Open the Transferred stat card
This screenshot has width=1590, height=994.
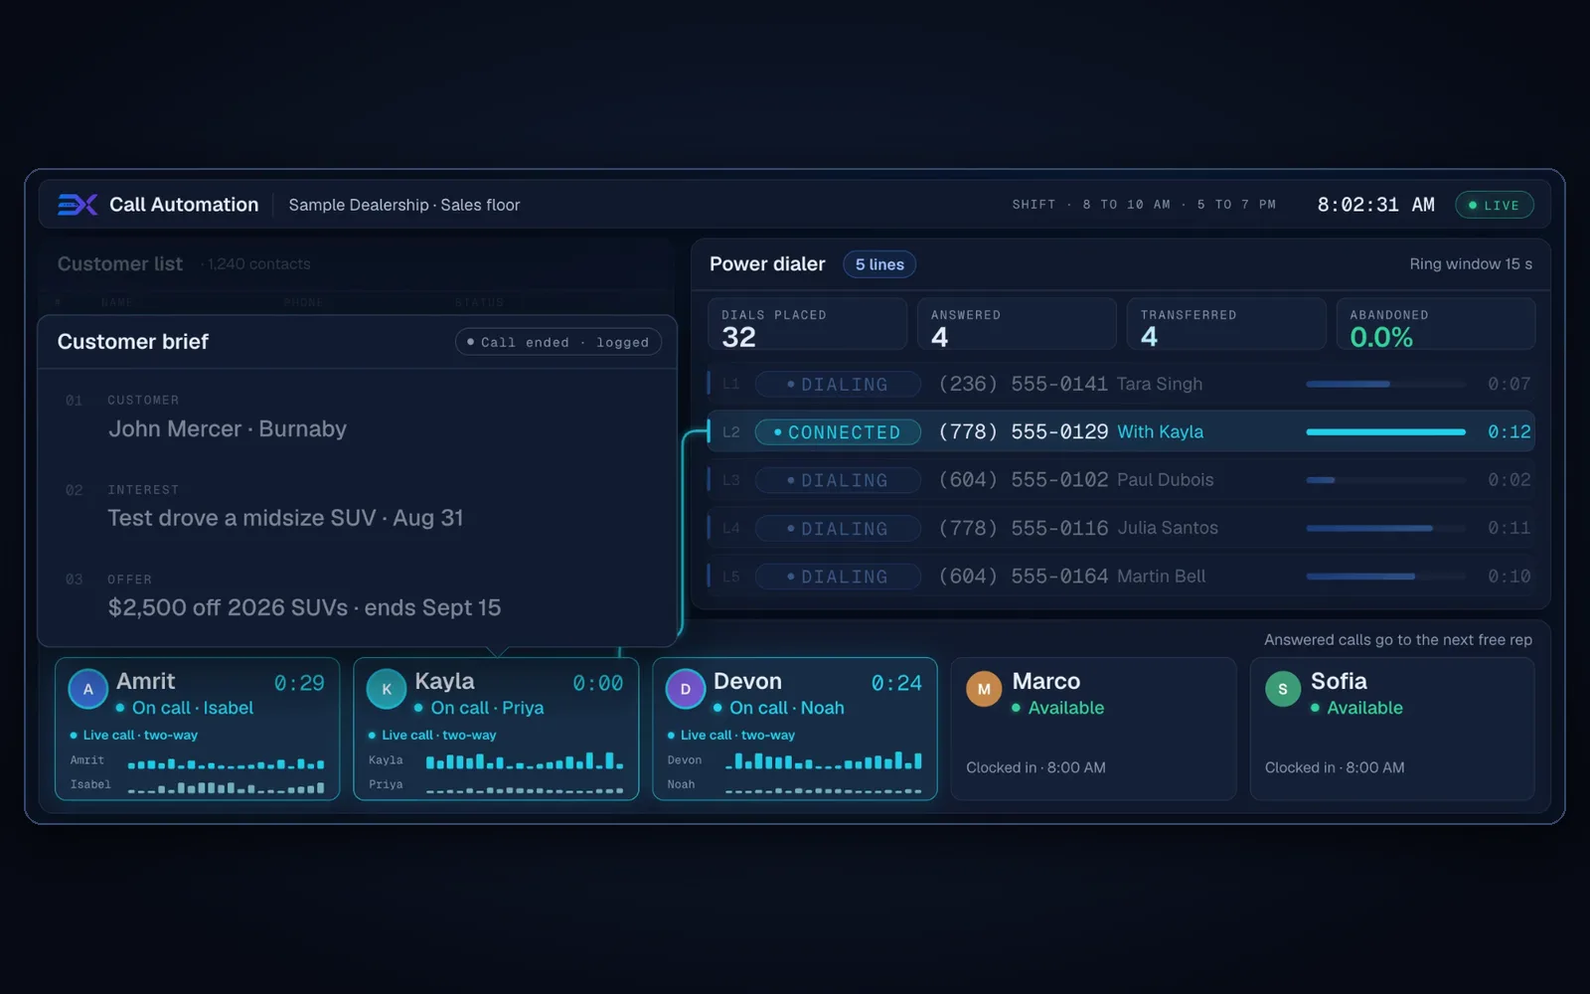pyautogui.click(x=1226, y=324)
